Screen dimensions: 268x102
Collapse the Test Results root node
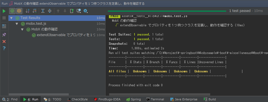[x=11, y=18]
